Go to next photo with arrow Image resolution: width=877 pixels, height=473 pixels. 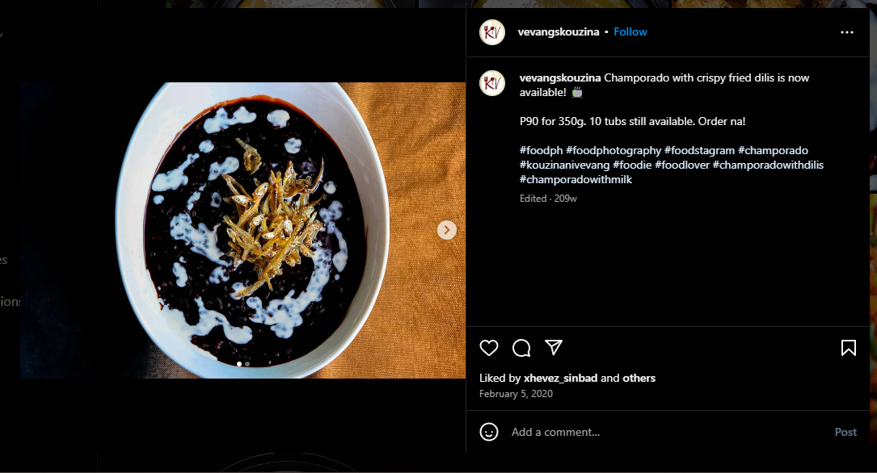pos(447,230)
